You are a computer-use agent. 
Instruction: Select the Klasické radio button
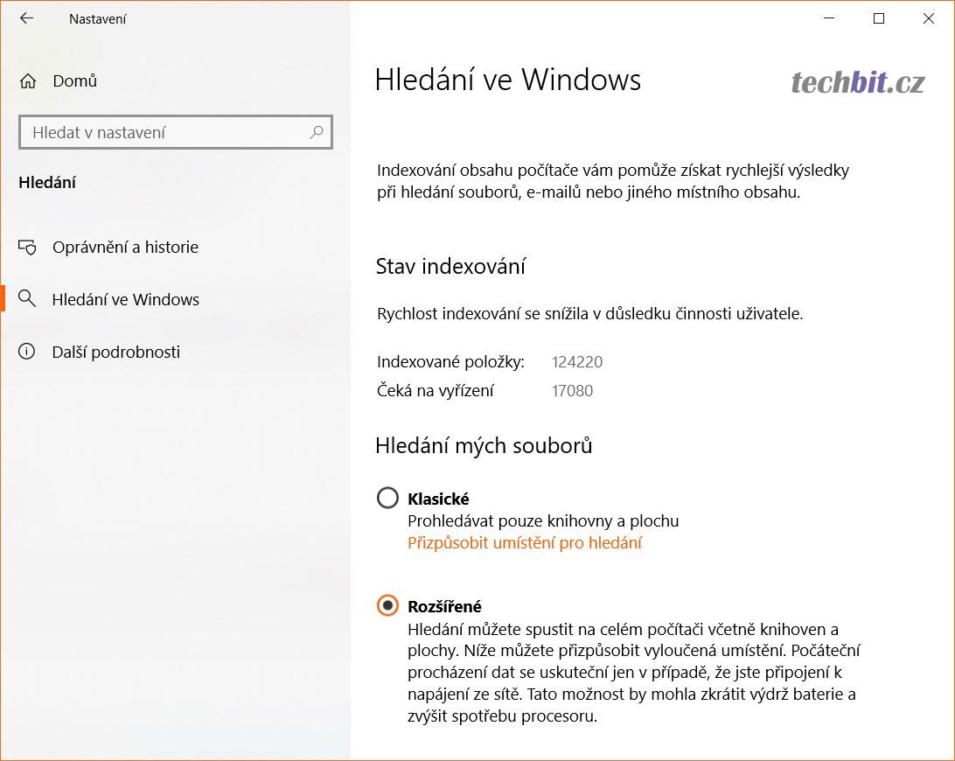tap(387, 499)
